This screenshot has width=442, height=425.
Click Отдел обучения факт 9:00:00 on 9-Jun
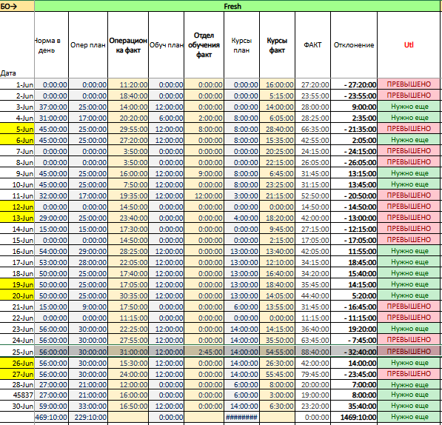(x=204, y=173)
